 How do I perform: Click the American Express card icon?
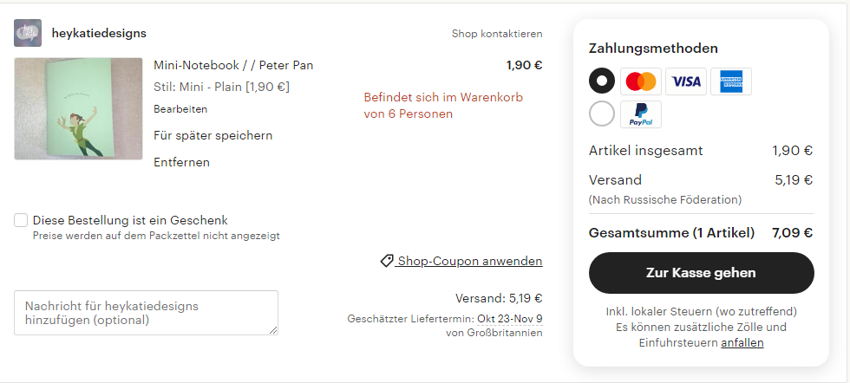click(730, 81)
